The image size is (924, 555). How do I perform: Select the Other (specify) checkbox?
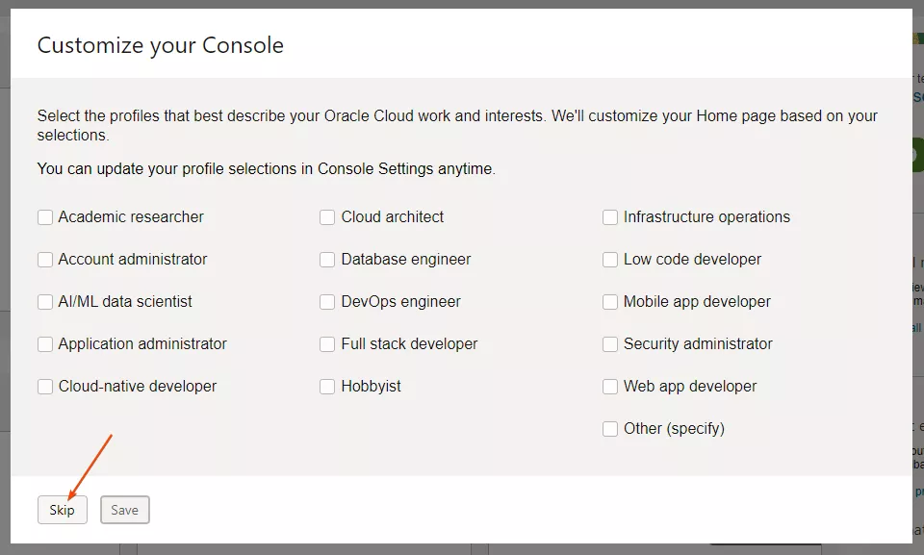(610, 429)
